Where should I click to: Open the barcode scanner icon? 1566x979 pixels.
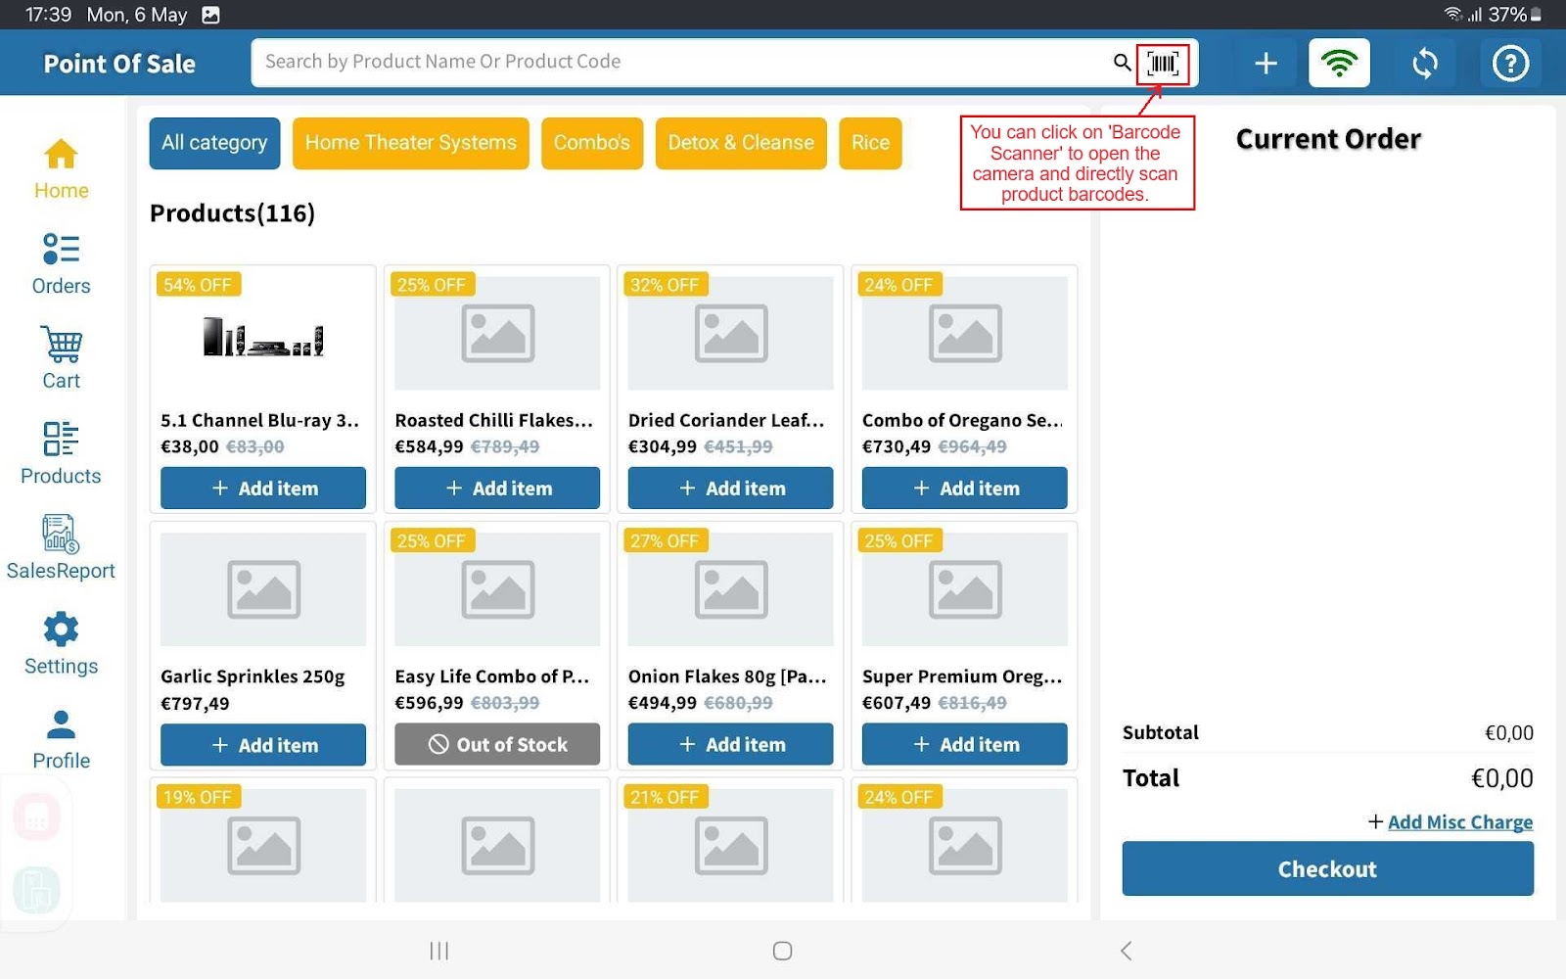click(x=1163, y=64)
